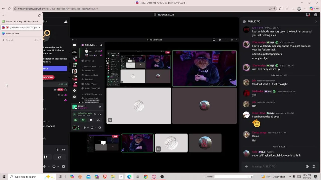Toggle screen share button in streamed panel
This screenshot has width=321, height=180.
[x=83, y=120]
